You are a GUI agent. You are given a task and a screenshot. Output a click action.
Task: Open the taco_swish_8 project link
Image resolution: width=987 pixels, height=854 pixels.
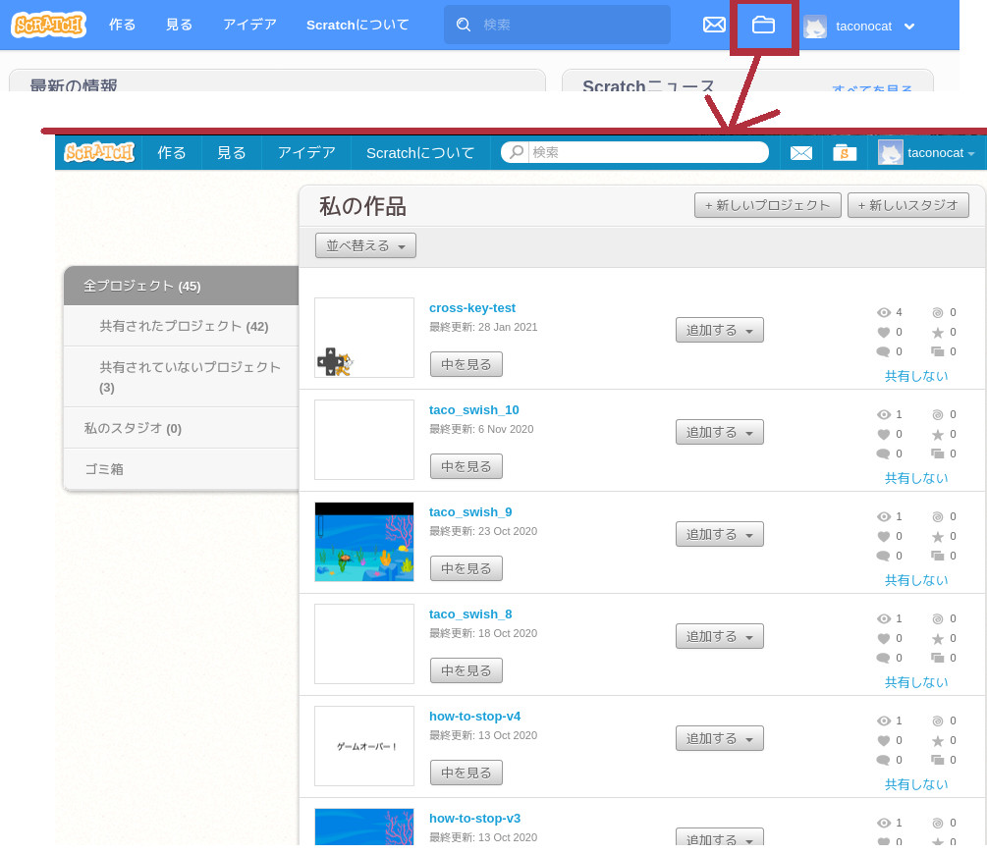point(470,614)
